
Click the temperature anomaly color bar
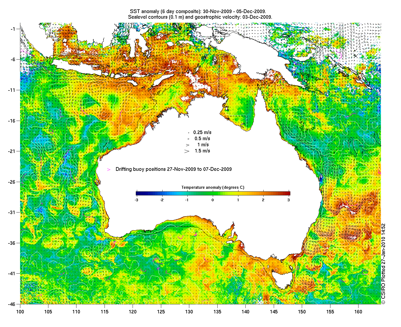point(213,194)
